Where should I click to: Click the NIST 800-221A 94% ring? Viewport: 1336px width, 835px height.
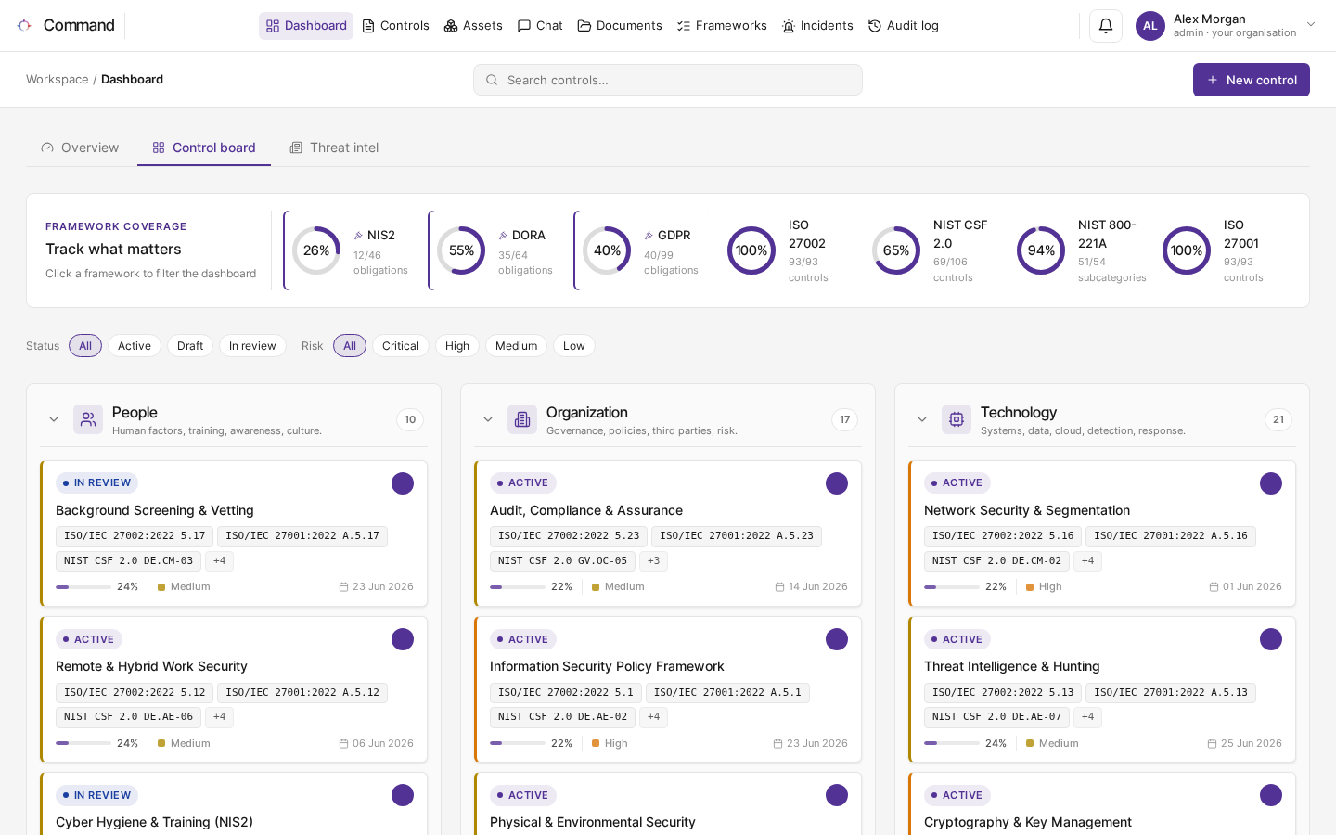(x=1041, y=250)
